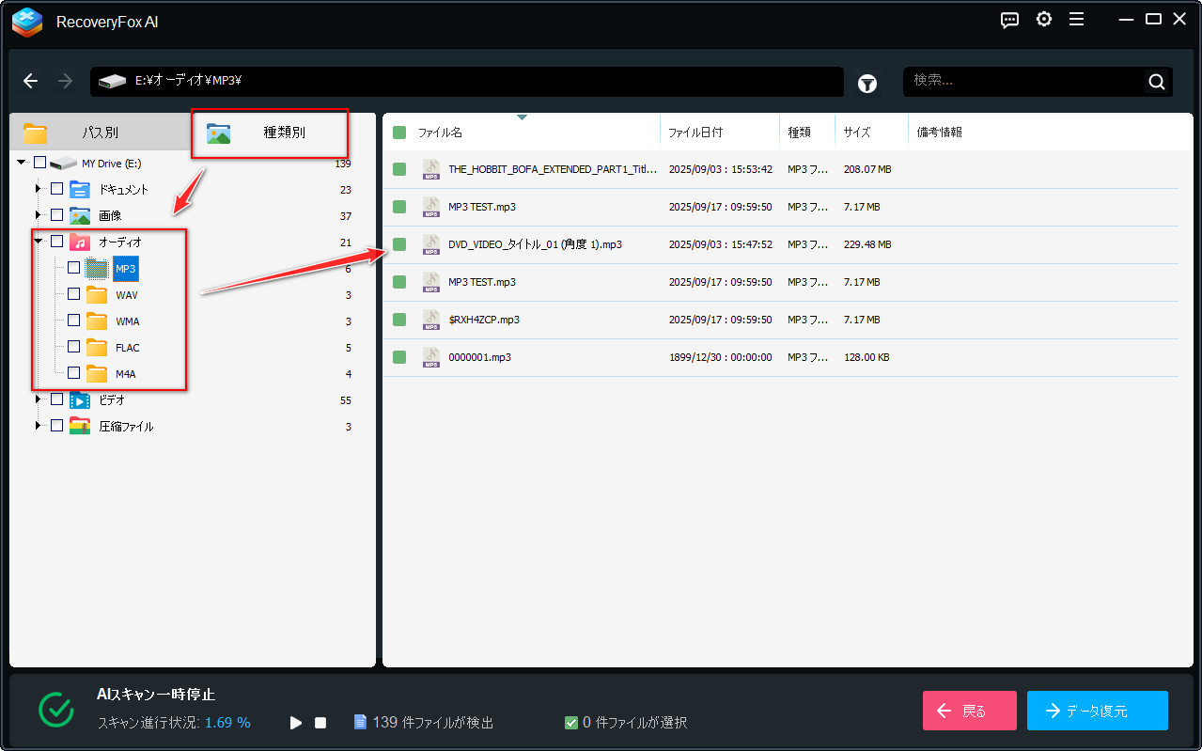The image size is (1202, 751).
Task: Toggle checkbox for 0000001.mp3
Action: [399, 357]
